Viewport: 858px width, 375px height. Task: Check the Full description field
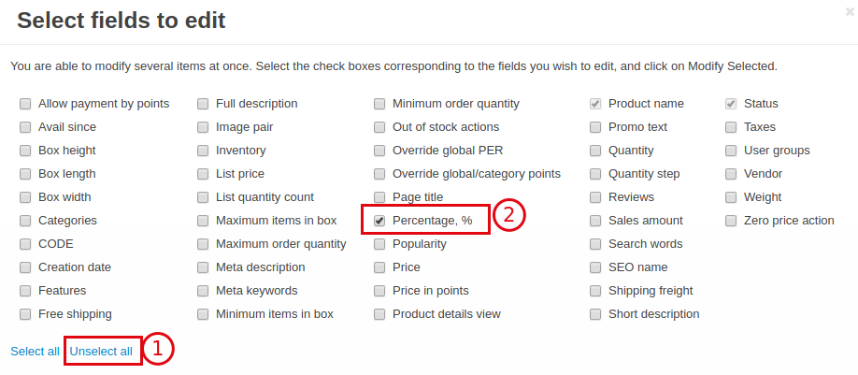coord(203,104)
